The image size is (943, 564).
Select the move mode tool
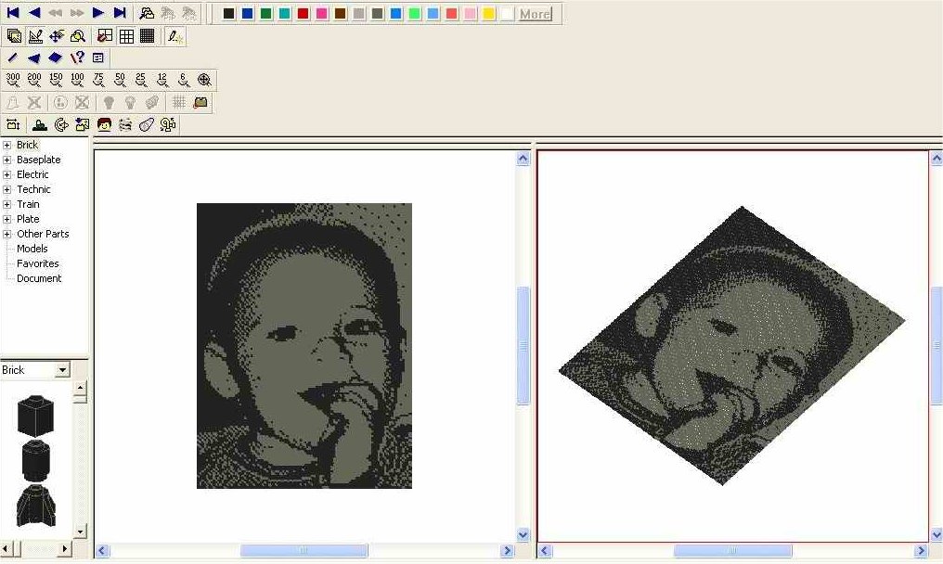point(57,36)
